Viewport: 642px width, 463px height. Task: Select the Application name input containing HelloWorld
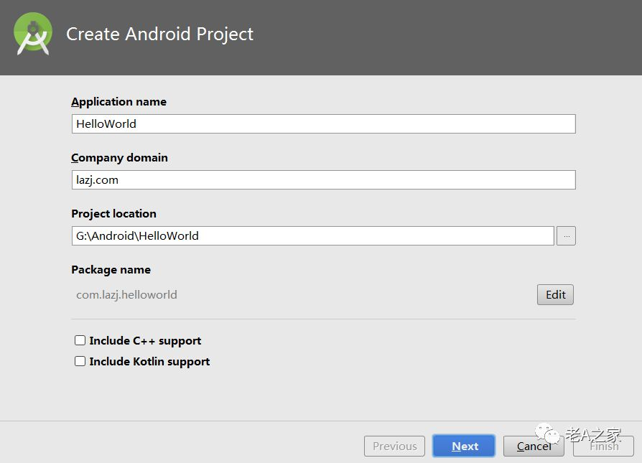pyautogui.click(x=323, y=123)
